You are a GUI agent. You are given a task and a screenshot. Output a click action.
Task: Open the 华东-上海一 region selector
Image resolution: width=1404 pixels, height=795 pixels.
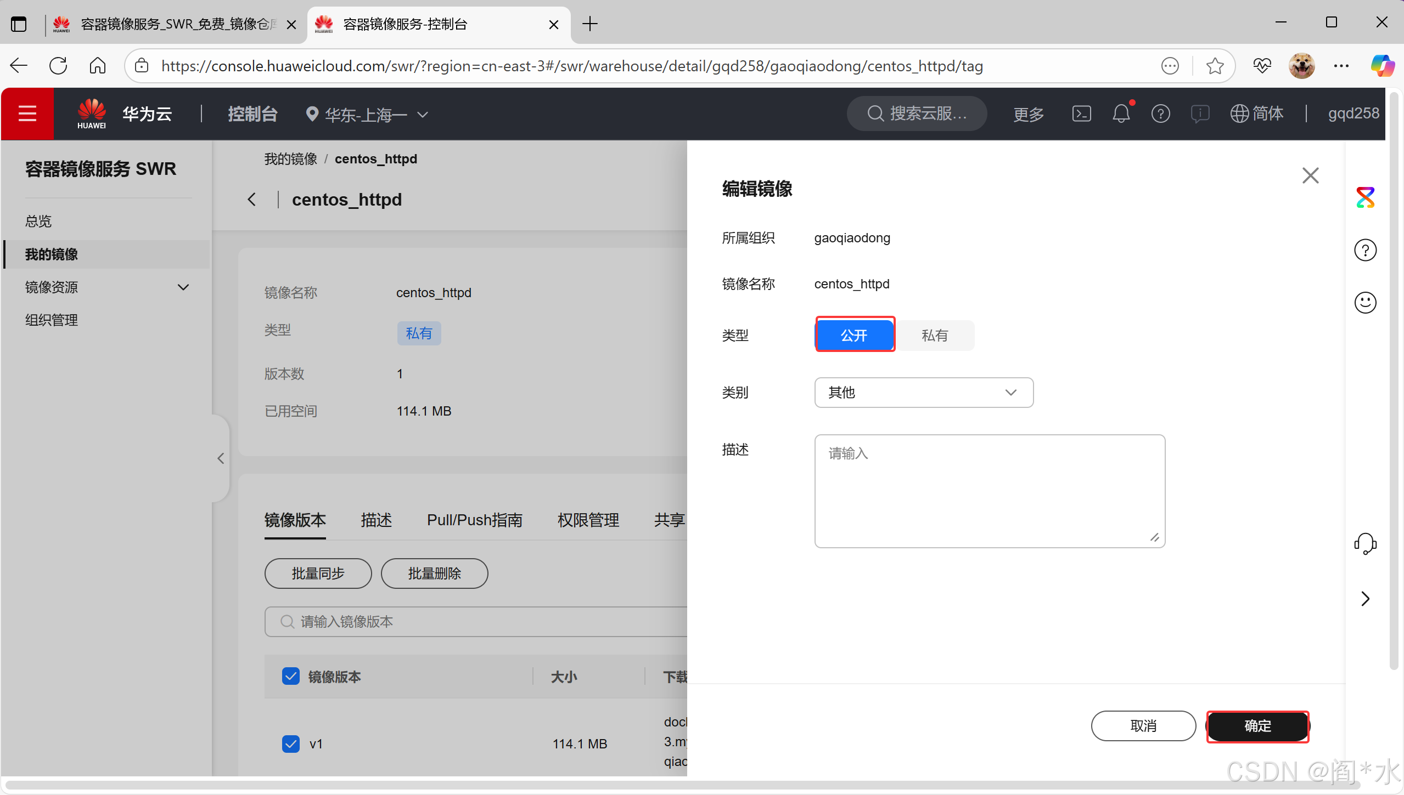tap(367, 115)
